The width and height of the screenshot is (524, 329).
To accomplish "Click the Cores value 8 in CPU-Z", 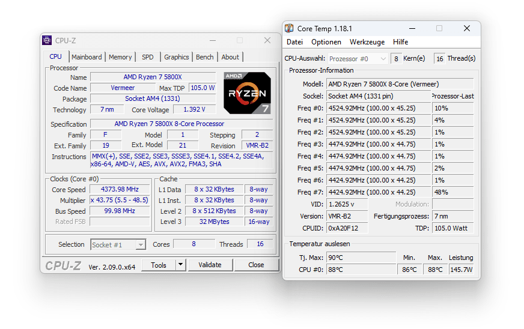I will pyautogui.click(x=194, y=244).
